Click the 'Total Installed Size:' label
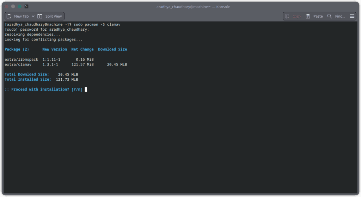 [28, 79]
